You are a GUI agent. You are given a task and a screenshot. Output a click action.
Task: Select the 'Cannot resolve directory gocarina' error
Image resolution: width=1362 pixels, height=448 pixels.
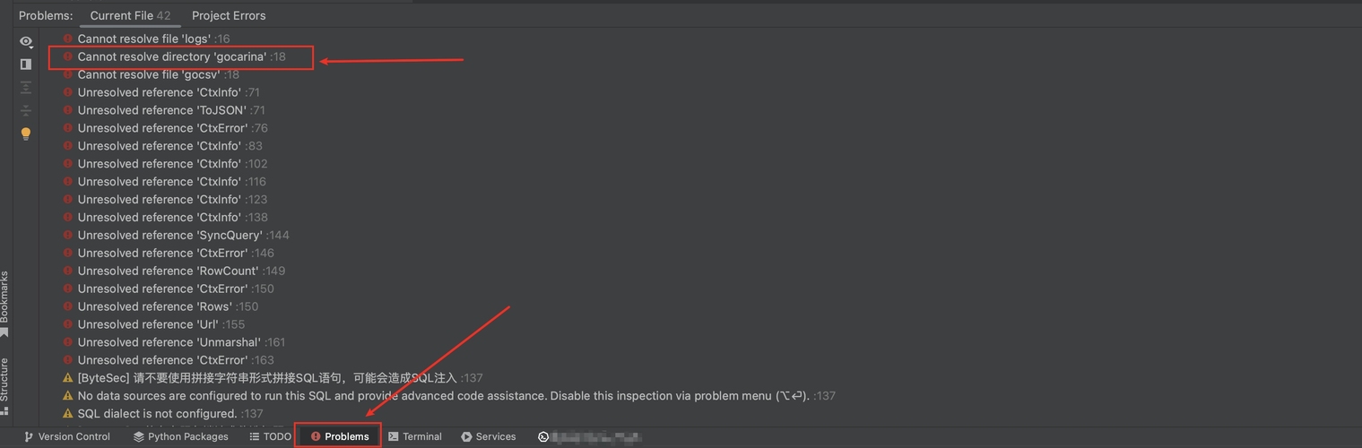point(181,56)
